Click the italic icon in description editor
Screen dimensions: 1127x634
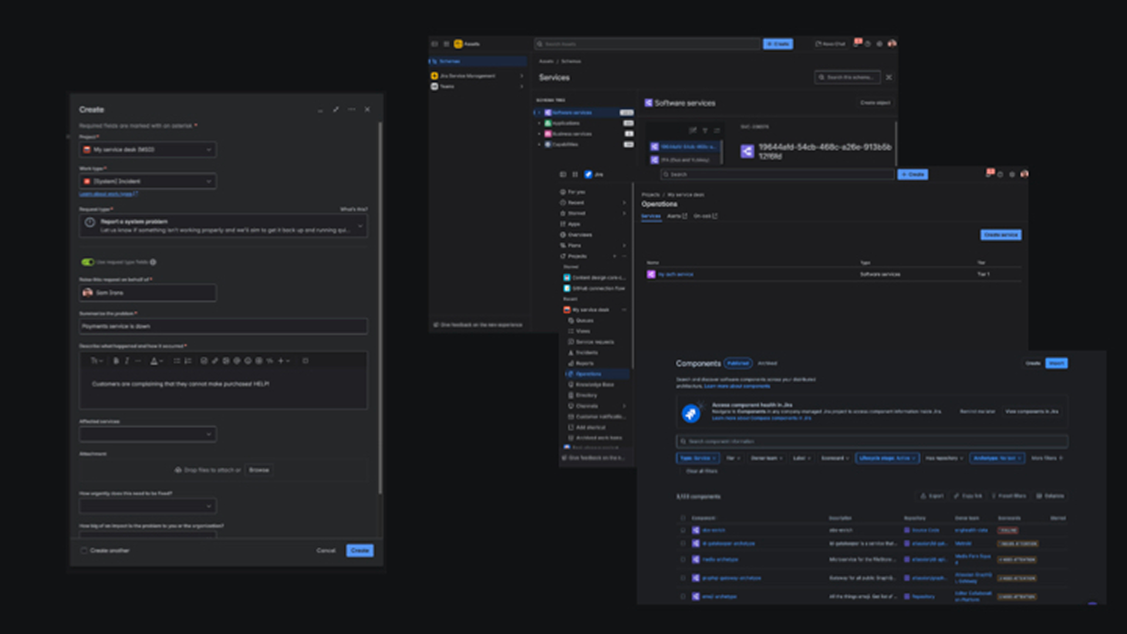(127, 361)
